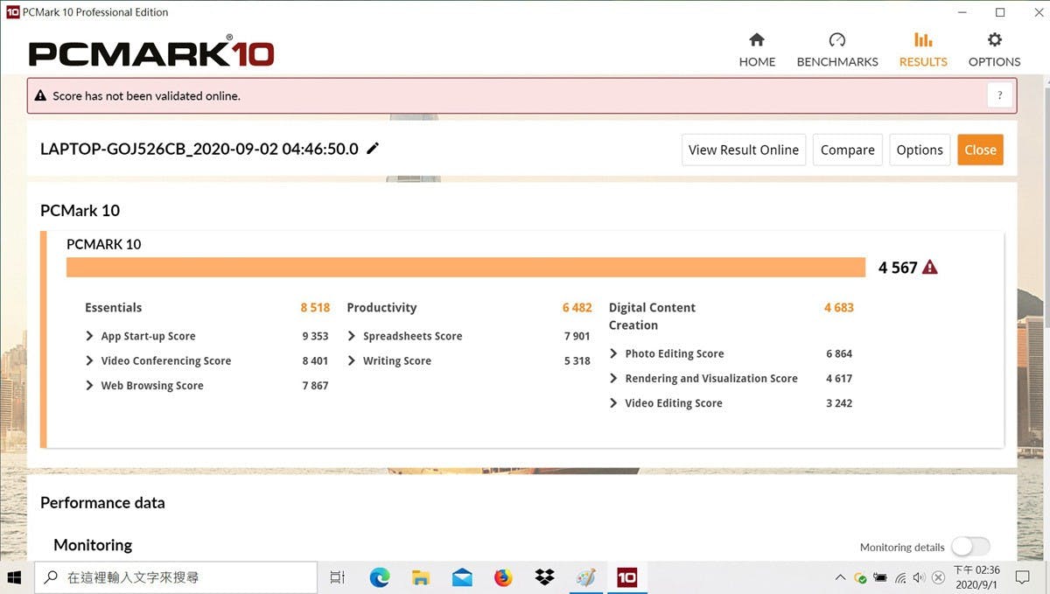
Task: Open Mail app from taskbar
Action: (x=462, y=577)
